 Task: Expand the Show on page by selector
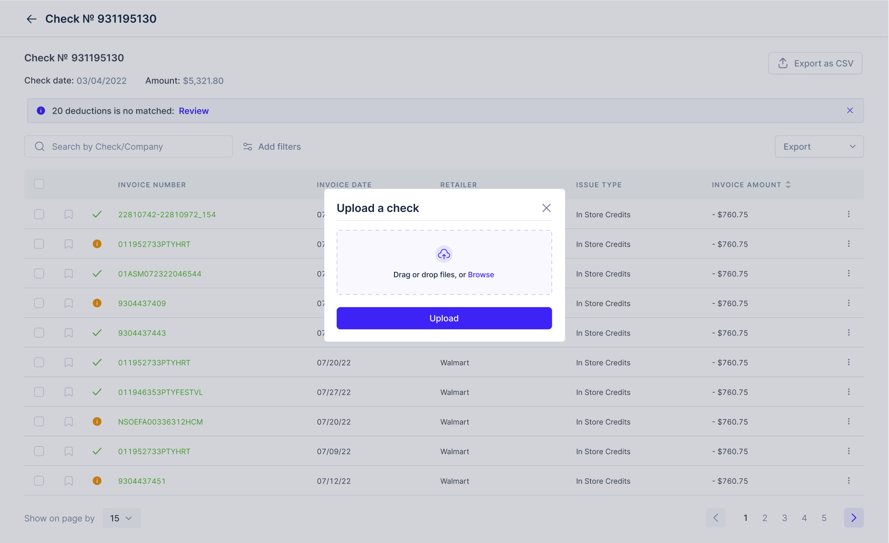point(121,518)
